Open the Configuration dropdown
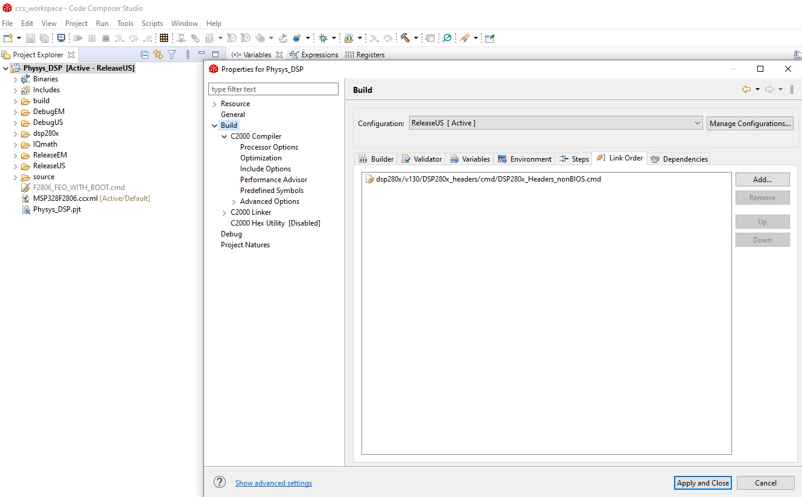 click(x=556, y=123)
